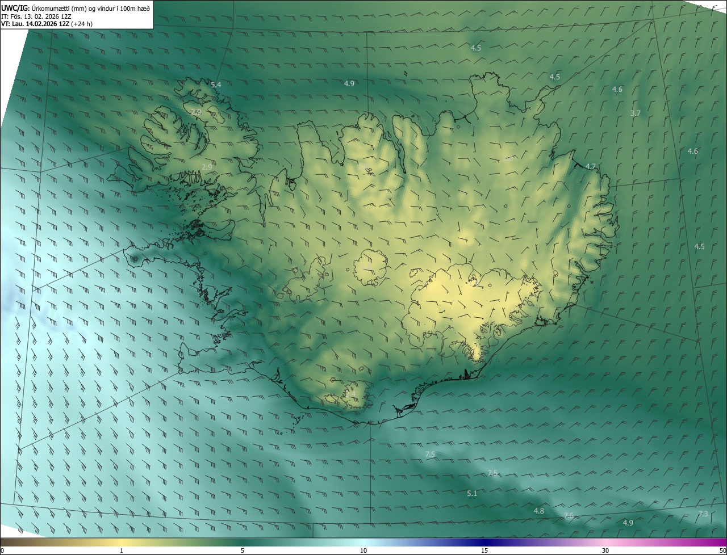Screen dimensions: 727x555
Task: Click the color scale tick label 30
Action: [605, 550]
